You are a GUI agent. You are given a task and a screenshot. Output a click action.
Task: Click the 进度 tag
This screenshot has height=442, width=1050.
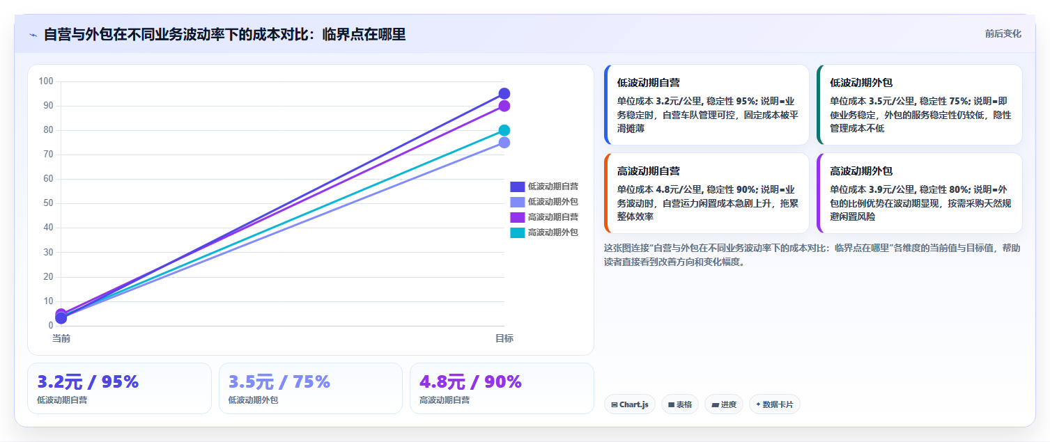click(724, 404)
